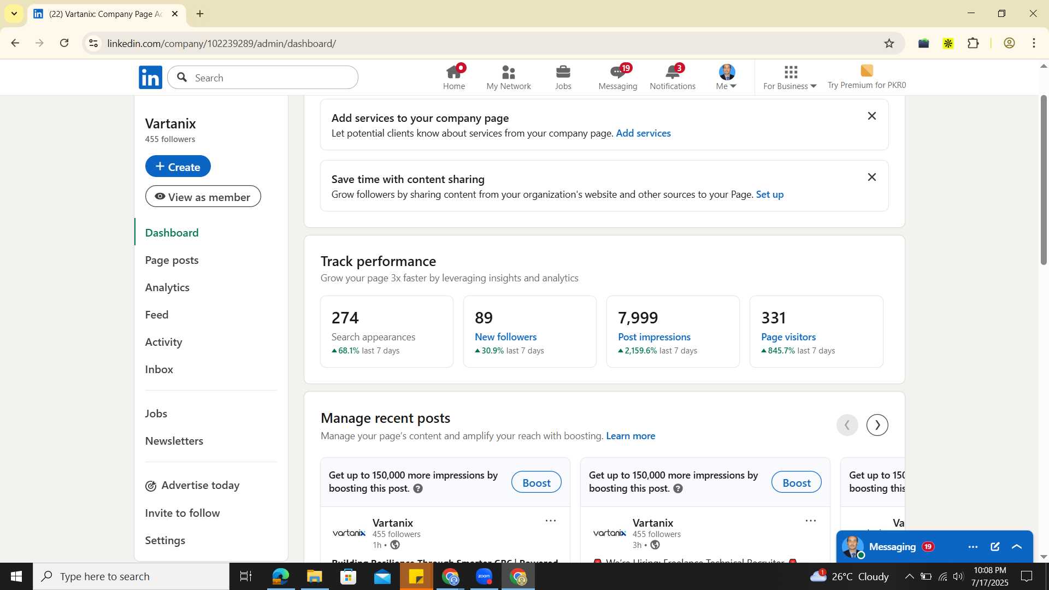
Task: Focus the LinkedIn search field
Action: pyautogui.click(x=263, y=78)
